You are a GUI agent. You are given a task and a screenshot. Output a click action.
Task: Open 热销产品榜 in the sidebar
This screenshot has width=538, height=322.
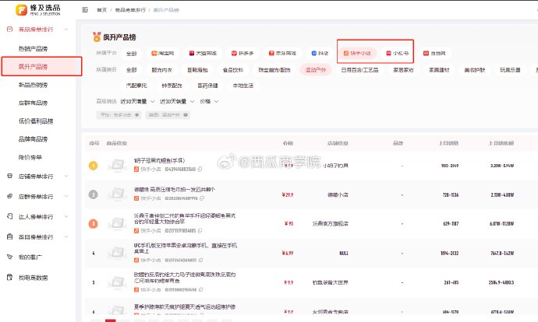pos(33,48)
